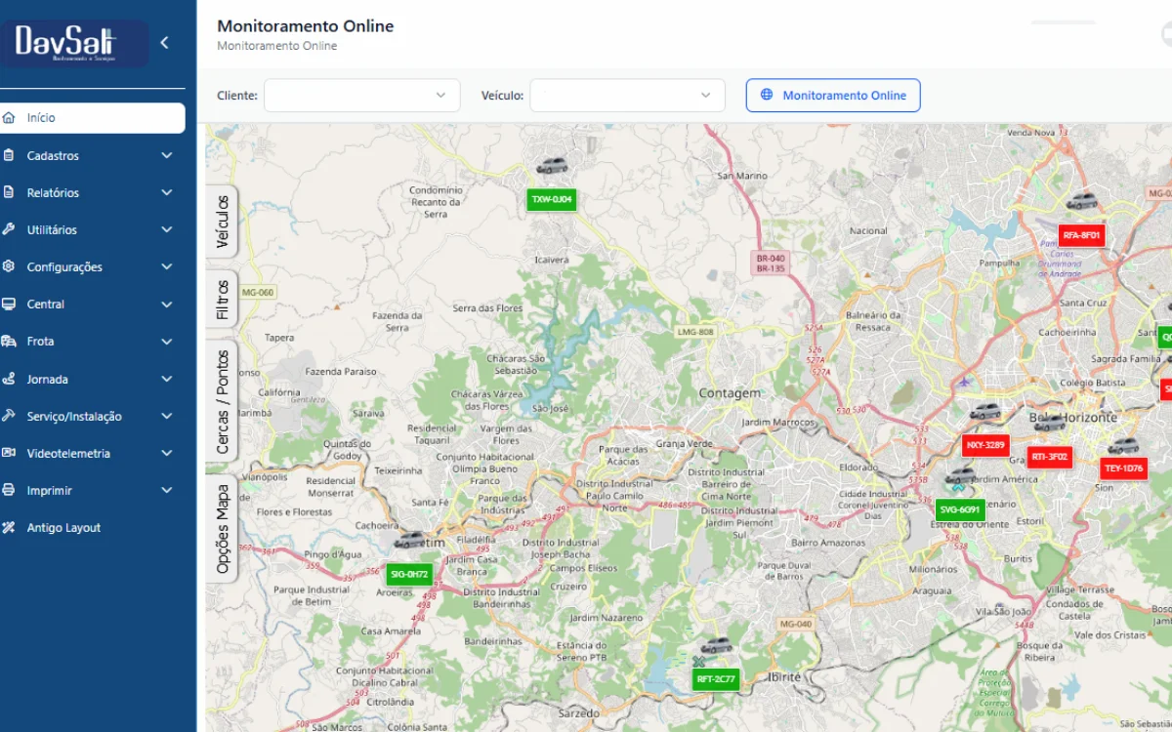Open the Filtros side tab
This screenshot has height=732, width=1172.
[222, 300]
